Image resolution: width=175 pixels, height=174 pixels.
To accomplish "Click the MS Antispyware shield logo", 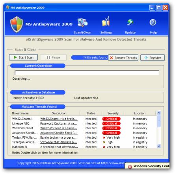I will click(17, 24).
